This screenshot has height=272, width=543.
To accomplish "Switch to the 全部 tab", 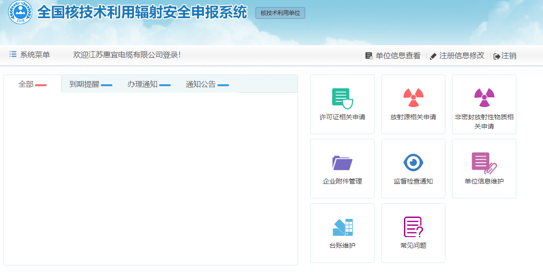I will 25,84.
